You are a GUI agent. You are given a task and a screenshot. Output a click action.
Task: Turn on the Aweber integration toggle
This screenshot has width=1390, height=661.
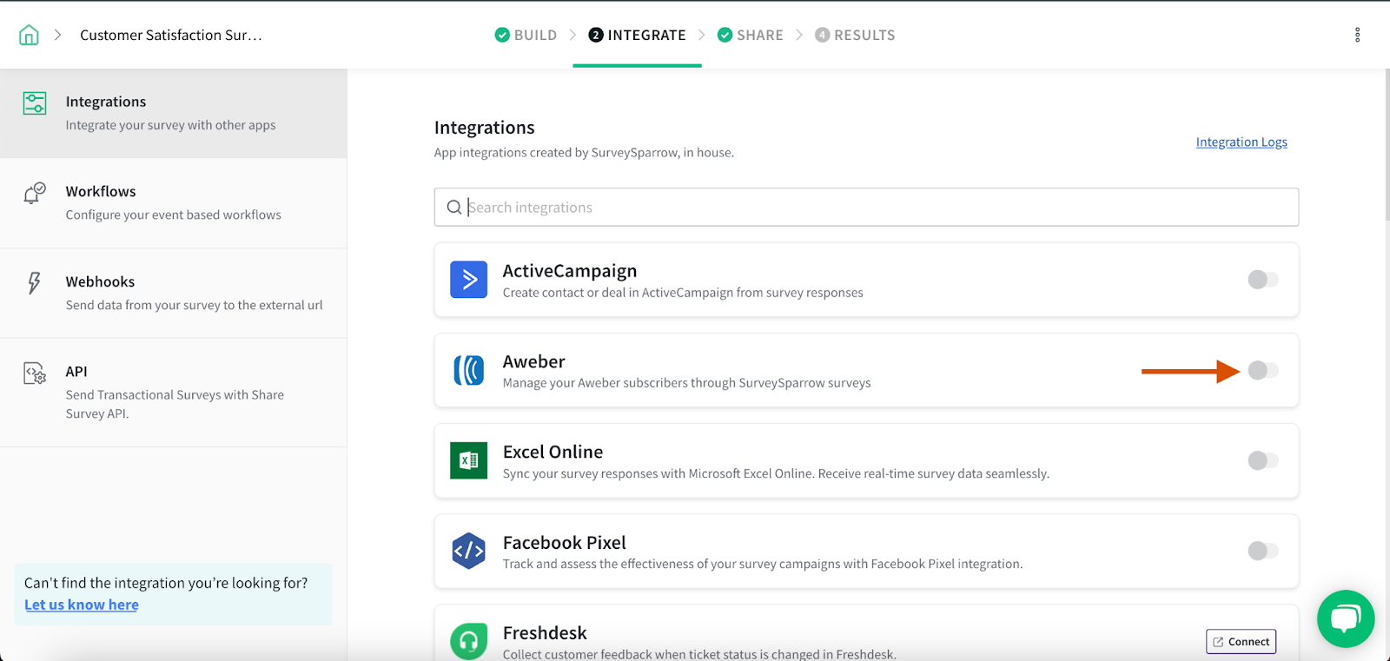point(1263,370)
